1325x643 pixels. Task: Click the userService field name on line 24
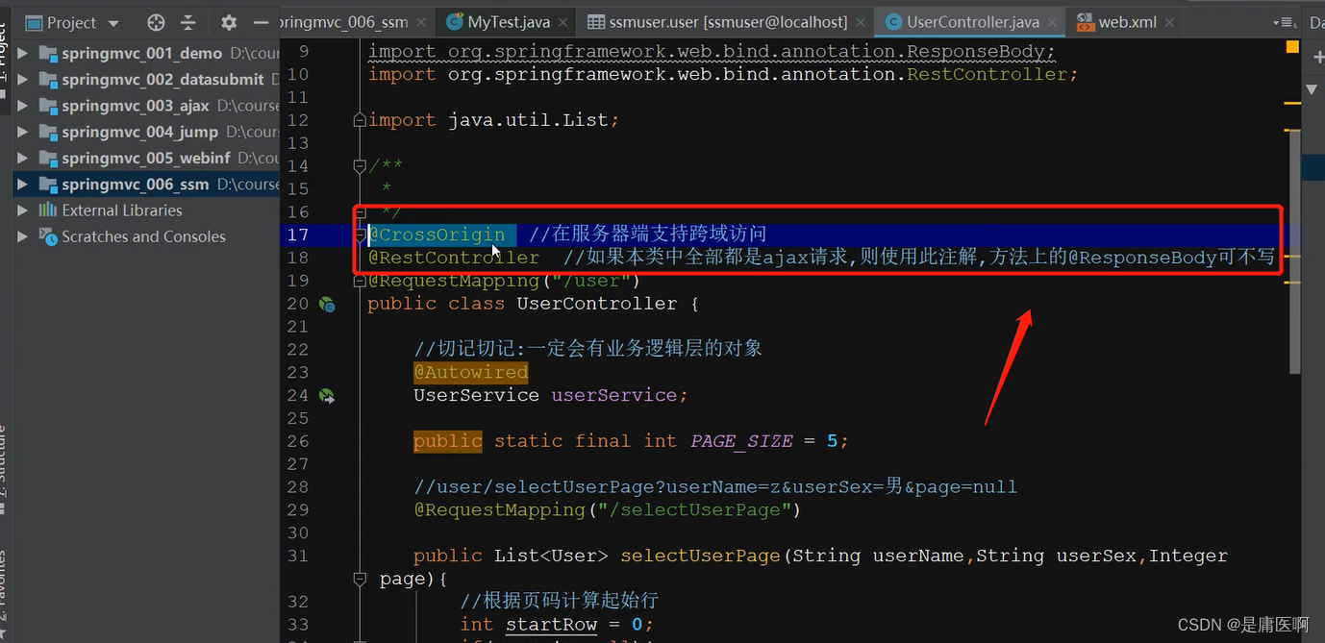614,395
